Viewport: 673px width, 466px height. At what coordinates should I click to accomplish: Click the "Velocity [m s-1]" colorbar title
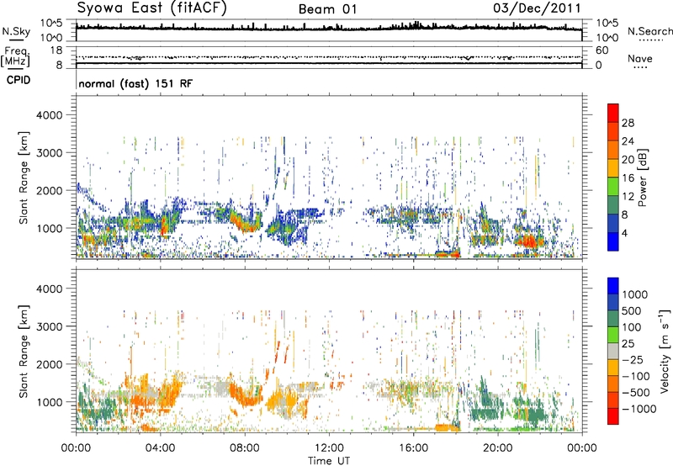(x=665, y=351)
